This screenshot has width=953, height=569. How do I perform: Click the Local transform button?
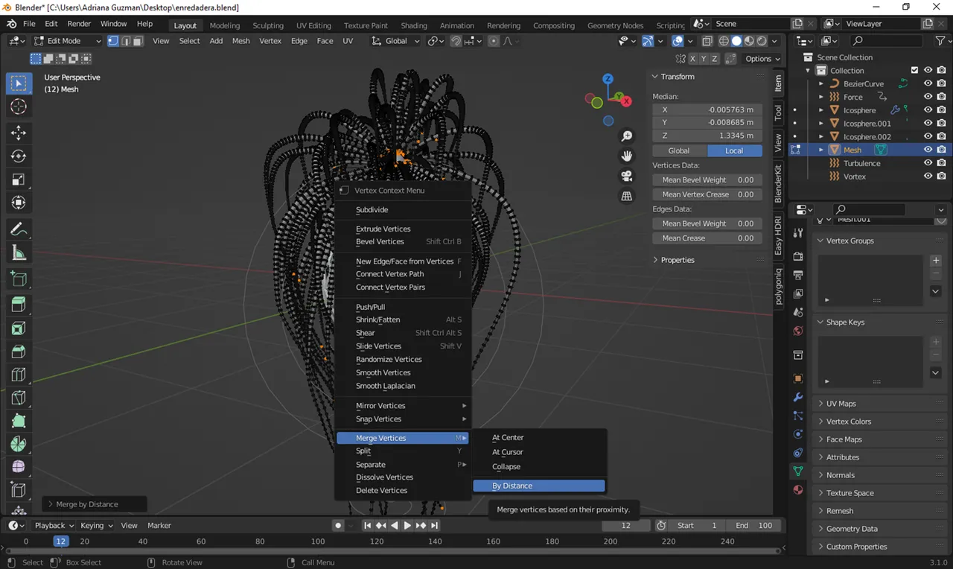[734, 150]
